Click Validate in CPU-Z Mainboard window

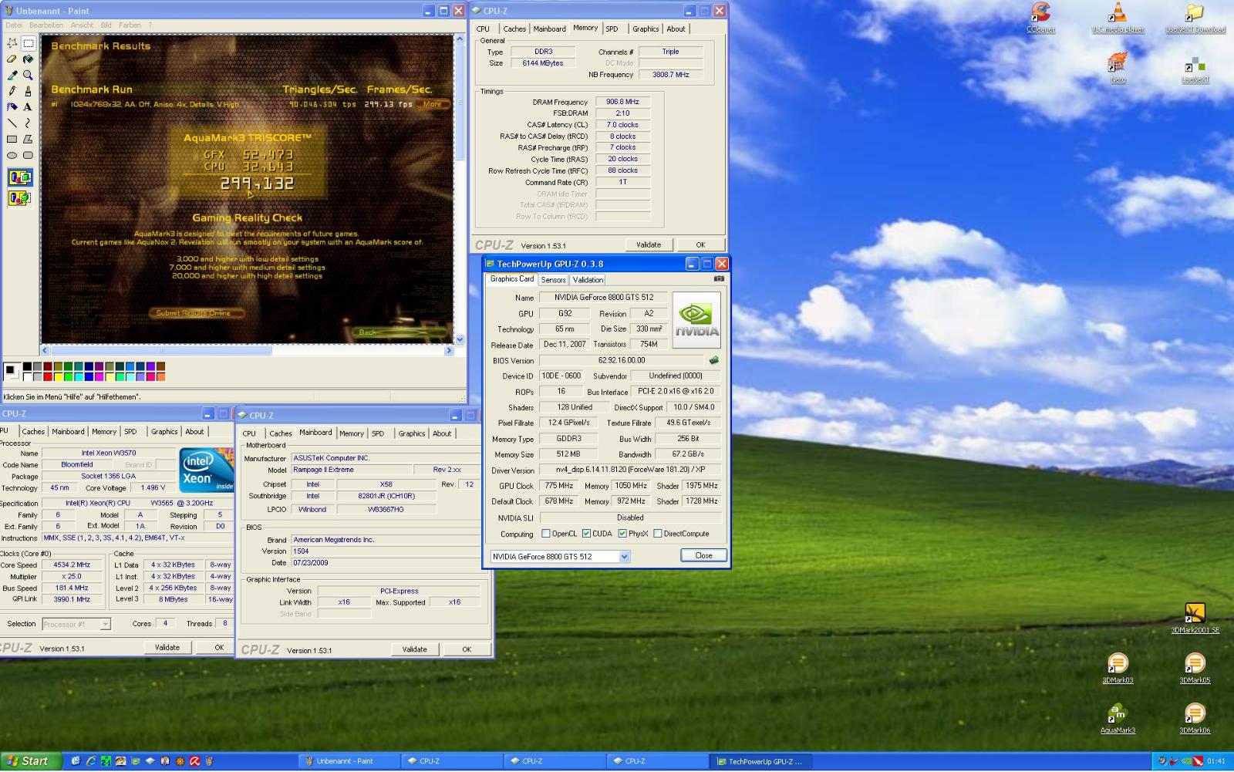414,649
